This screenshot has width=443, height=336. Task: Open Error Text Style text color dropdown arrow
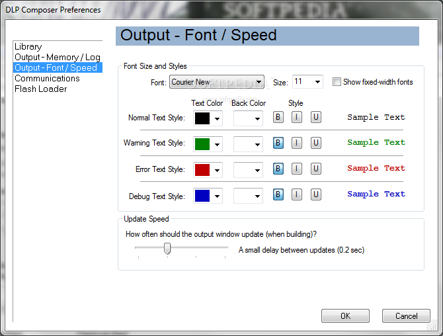pyautogui.click(x=217, y=170)
